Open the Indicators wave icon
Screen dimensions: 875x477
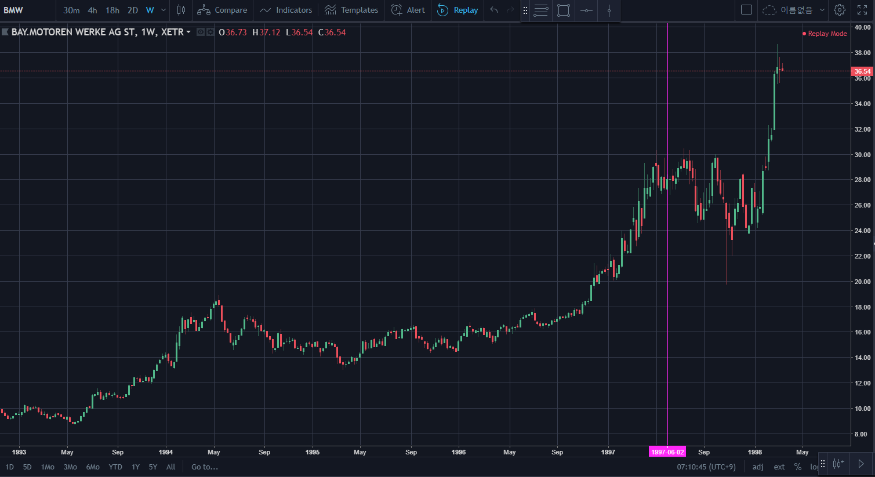265,10
